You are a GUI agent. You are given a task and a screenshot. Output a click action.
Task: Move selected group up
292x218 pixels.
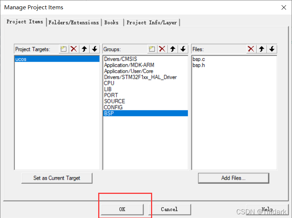click(x=173, y=49)
